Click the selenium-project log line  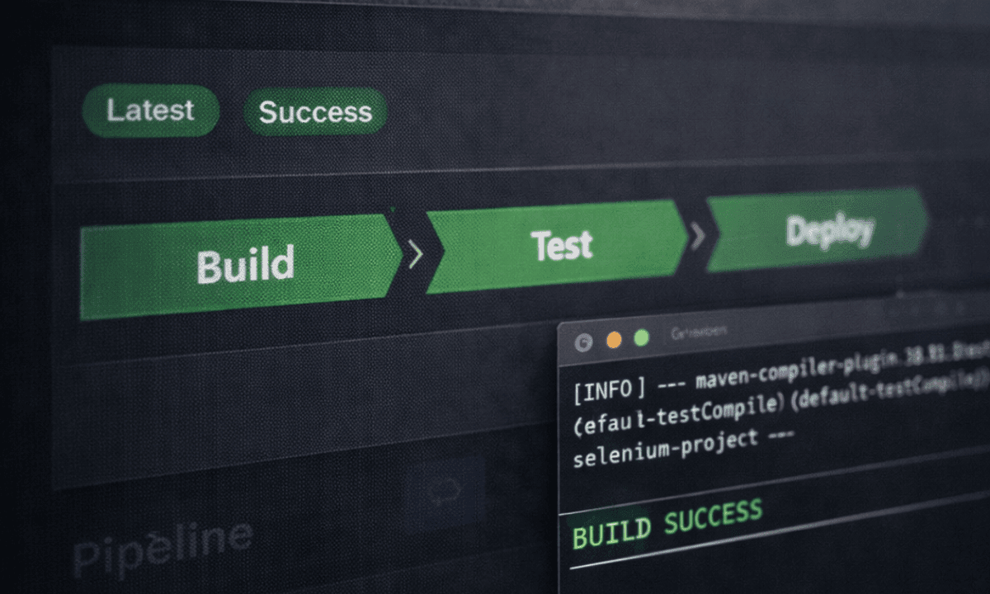(x=683, y=449)
